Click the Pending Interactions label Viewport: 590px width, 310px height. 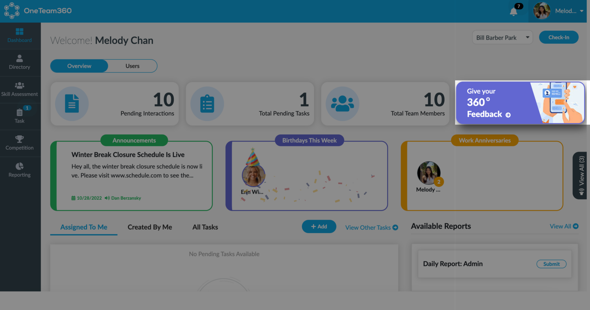coord(147,113)
